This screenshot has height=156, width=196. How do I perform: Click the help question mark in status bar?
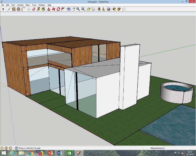click(x=16, y=148)
